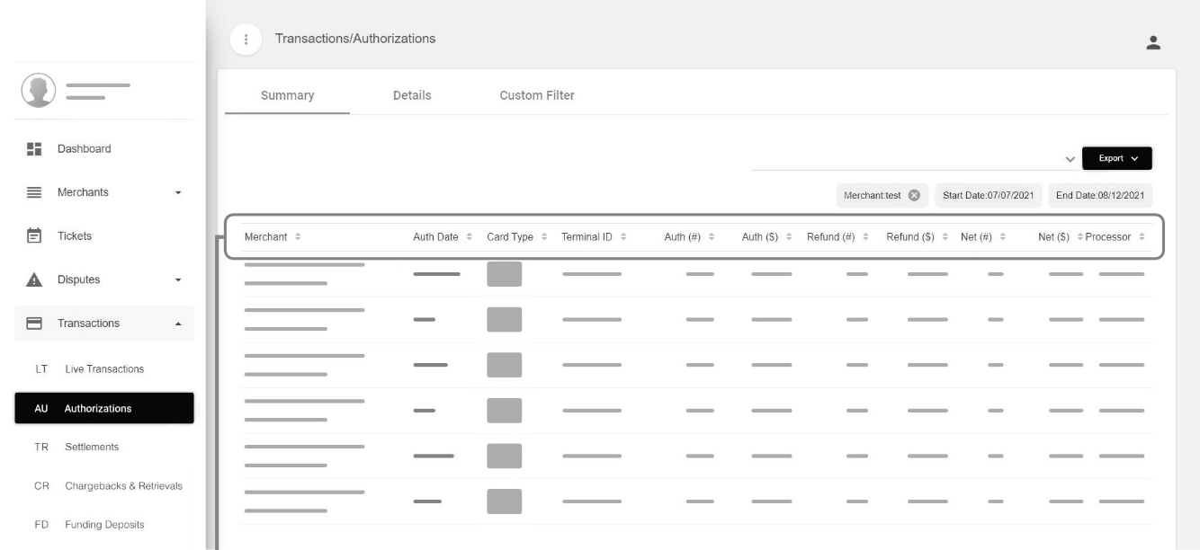Click the End Date:08/12/2021 filter chip

[x=1100, y=196]
